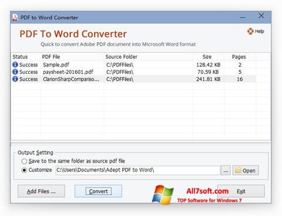
Task: Click the info status icon for Sample.pdf
Action: [15, 65]
